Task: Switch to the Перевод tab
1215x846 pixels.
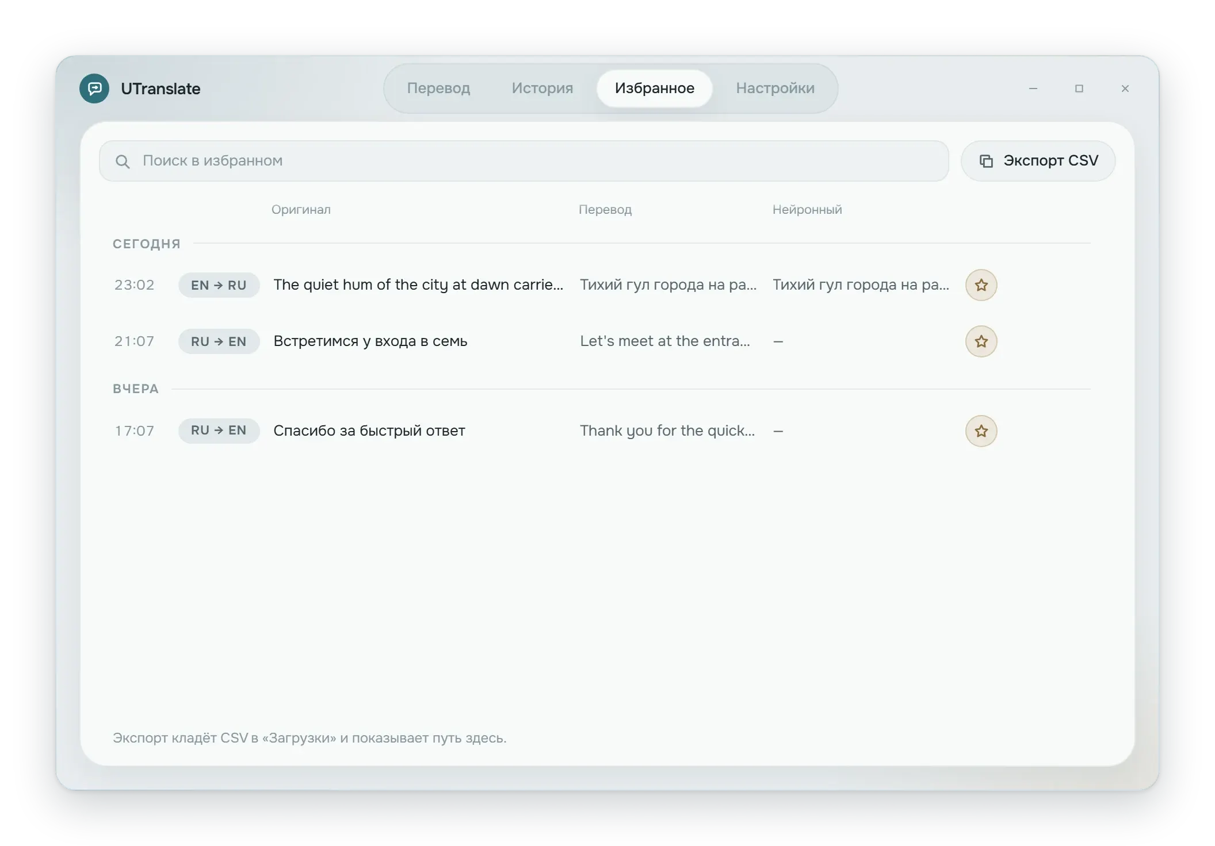Action: [438, 89]
